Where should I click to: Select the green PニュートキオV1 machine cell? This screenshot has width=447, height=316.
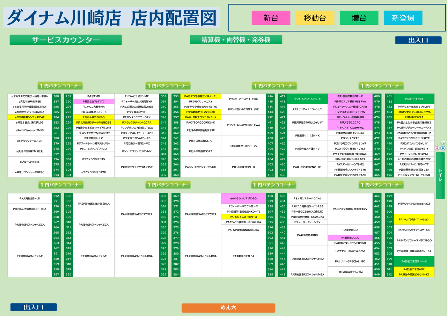point(414,99)
